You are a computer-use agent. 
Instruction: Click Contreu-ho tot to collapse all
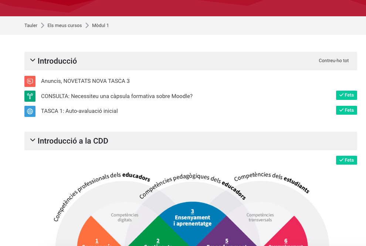(333, 61)
